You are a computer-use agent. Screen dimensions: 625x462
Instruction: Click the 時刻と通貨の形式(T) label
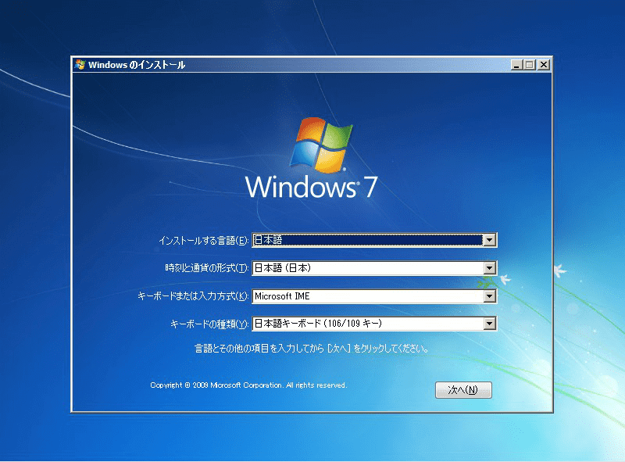pos(206,268)
